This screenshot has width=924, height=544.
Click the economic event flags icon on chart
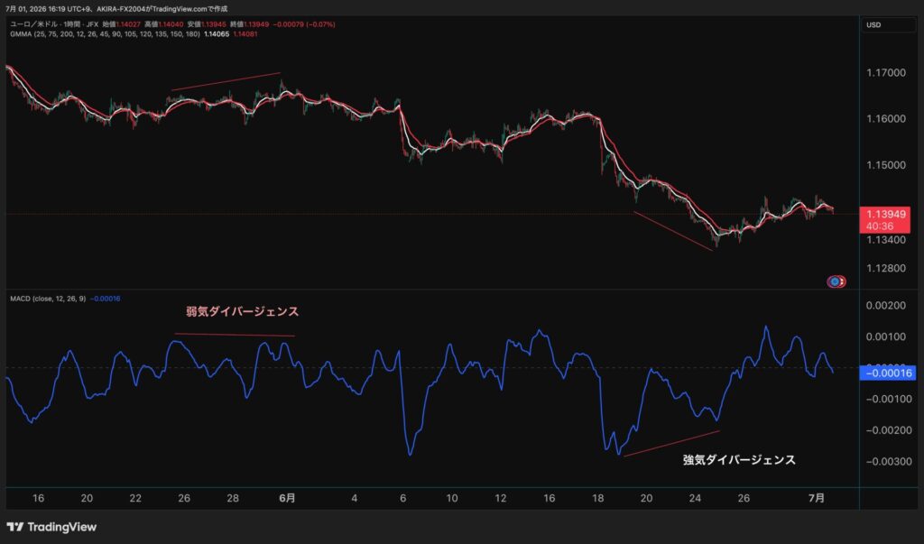tap(836, 281)
